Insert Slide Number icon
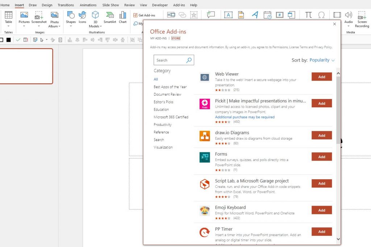Image resolution: width=371 pixels, height=247 pixels. coord(279,15)
